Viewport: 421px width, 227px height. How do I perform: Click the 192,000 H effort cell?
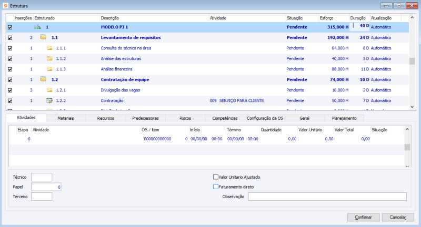click(x=338, y=37)
